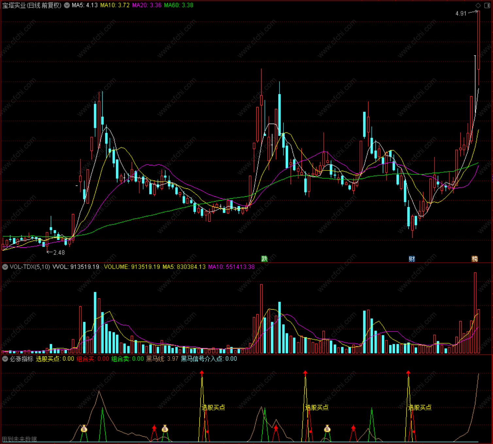Click red arrow atop the last 选股买点 spike
This screenshot has width=493, height=444.
[408, 373]
